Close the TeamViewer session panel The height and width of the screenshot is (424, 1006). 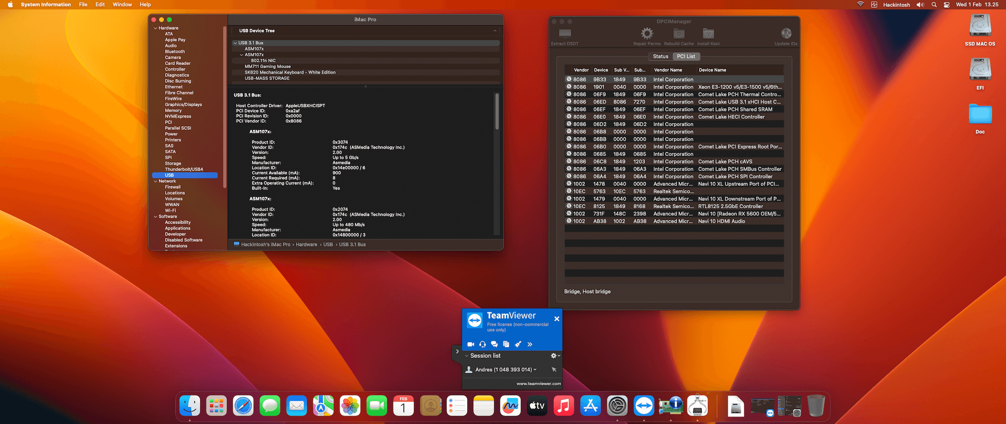556,319
